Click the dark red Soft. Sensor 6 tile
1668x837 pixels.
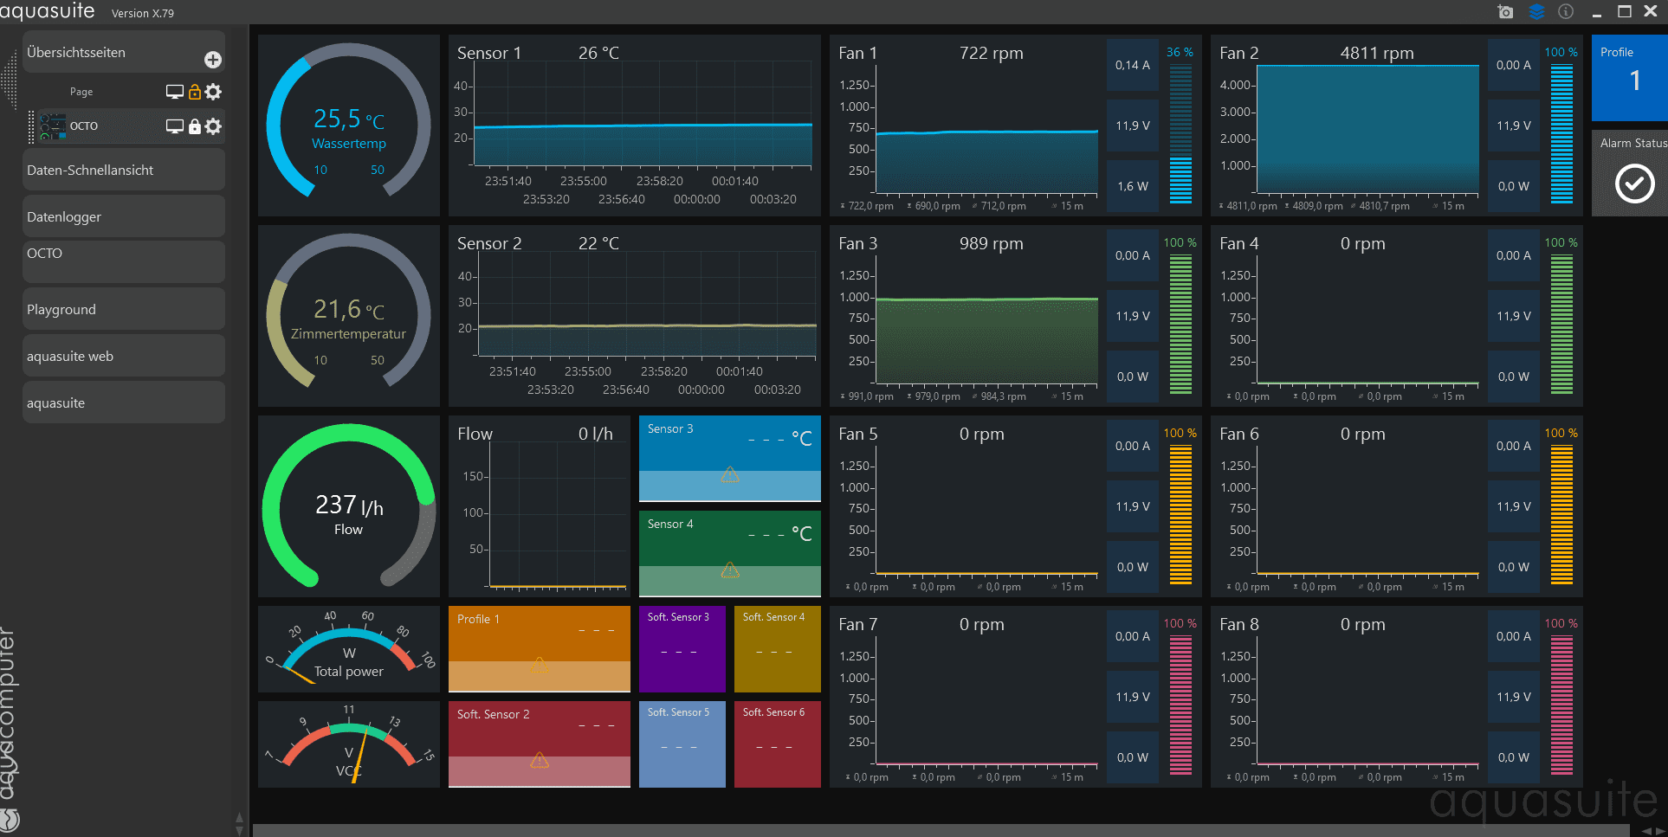pos(778,744)
